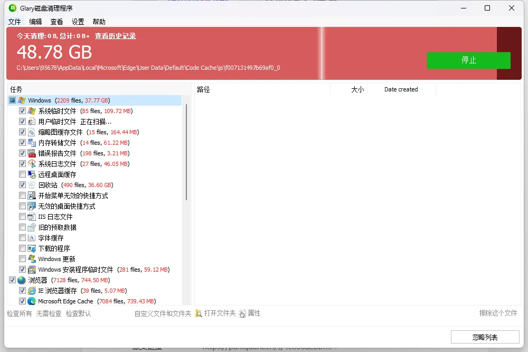This screenshot has width=528, height=352.
Task: Click 自定义文件和文件夹 at the bottom
Action: (x=163, y=313)
